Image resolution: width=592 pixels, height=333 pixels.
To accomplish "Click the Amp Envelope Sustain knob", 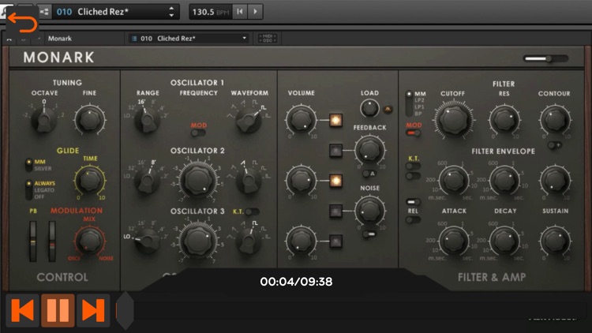I will pyautogui.click(x=555, y=241).
